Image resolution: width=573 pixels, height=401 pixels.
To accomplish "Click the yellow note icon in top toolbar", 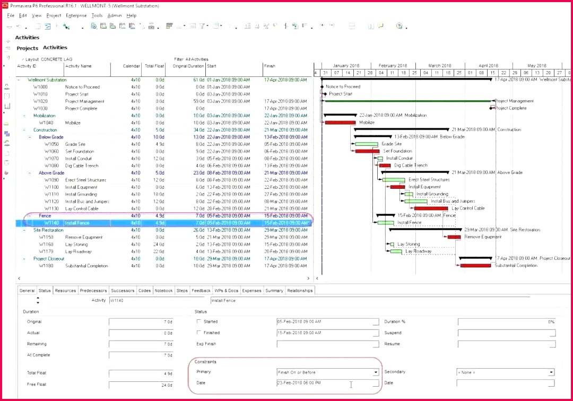I will pos(380,26).
